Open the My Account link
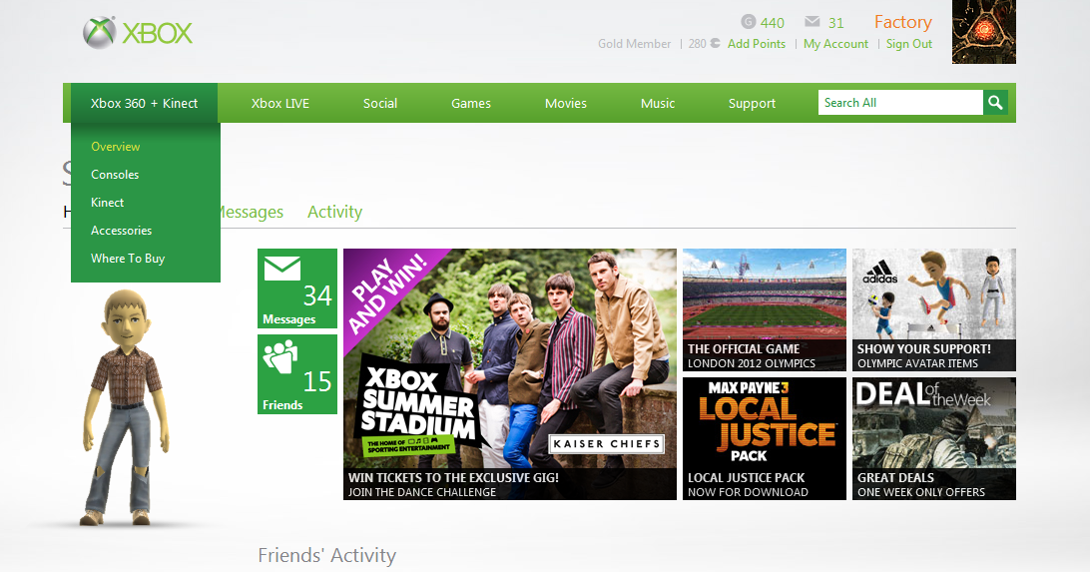1090x572 pixels. pyautogui.click(x=835, y=44)
